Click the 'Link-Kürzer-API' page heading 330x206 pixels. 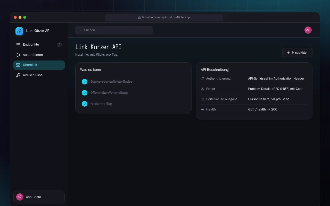[x=98, y=47]
